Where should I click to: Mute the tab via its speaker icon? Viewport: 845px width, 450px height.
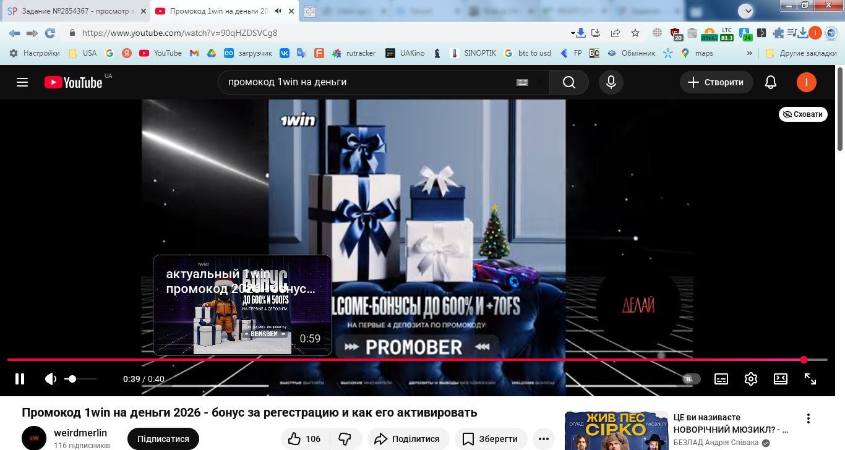pyautogui.click(x=278, y=11)
